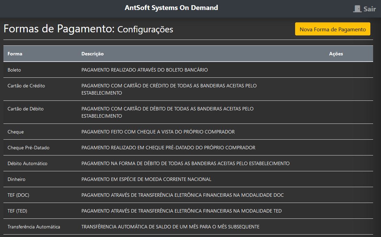Click the boleto bancário description text
This screenshot has width=381, height=237.
[144, 70]
